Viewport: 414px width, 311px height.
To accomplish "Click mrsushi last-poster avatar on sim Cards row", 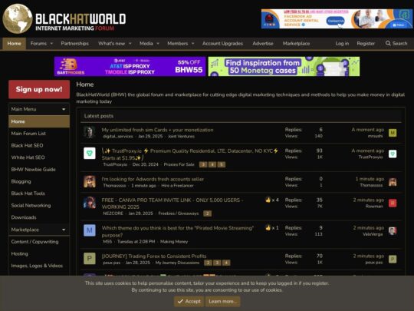I will [393, 133].
